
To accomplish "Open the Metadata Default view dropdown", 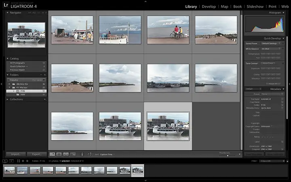I will 253,89.
